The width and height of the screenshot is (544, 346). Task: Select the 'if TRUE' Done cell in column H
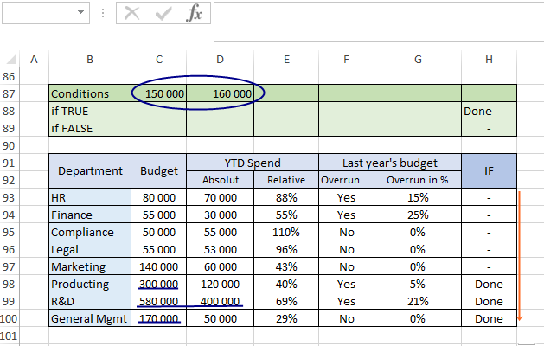coord(489,111)
